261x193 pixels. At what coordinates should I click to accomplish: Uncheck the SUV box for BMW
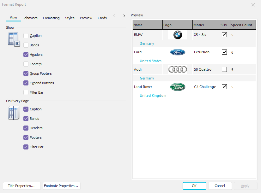tap(224, 35)
